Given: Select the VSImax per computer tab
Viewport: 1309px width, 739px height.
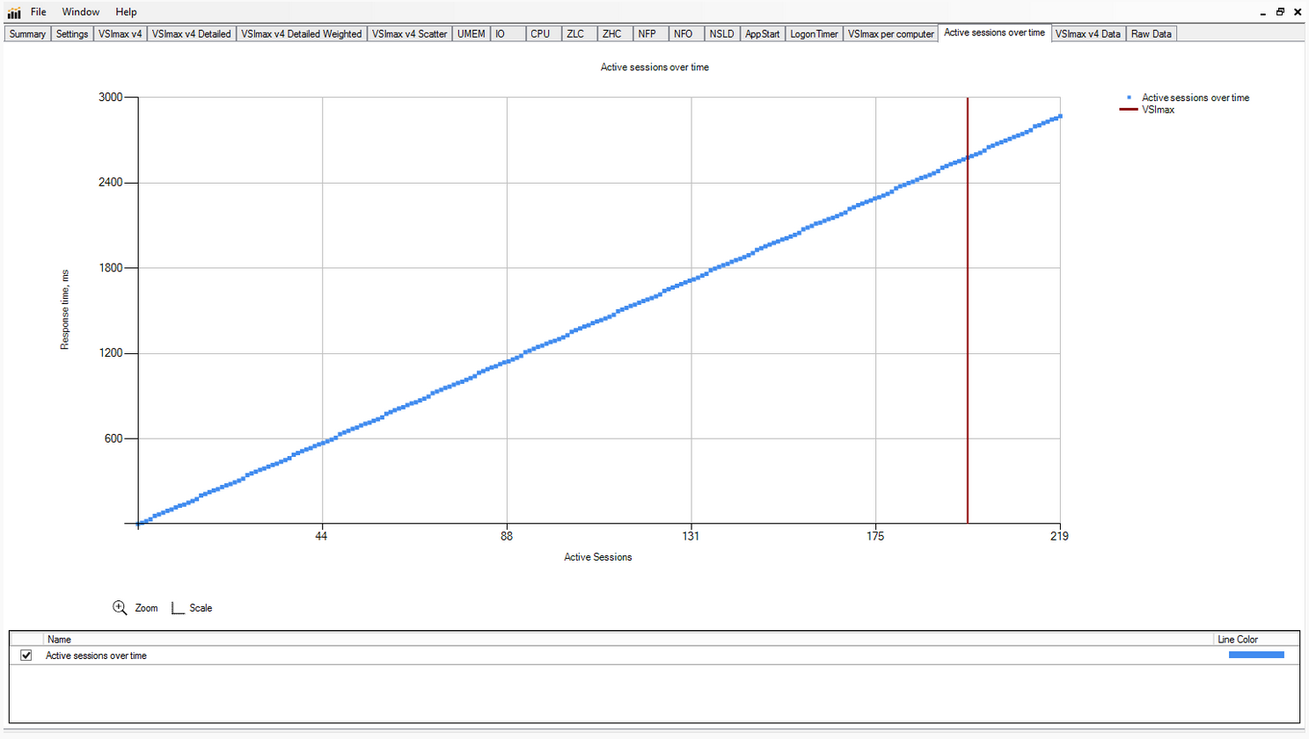Looking at the screenshot, I should (x=890, y=34).
